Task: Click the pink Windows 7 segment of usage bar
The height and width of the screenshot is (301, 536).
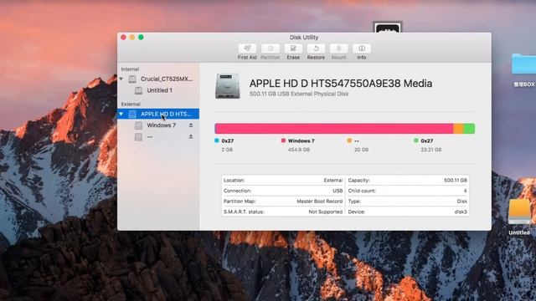Action: coord(334,129)
